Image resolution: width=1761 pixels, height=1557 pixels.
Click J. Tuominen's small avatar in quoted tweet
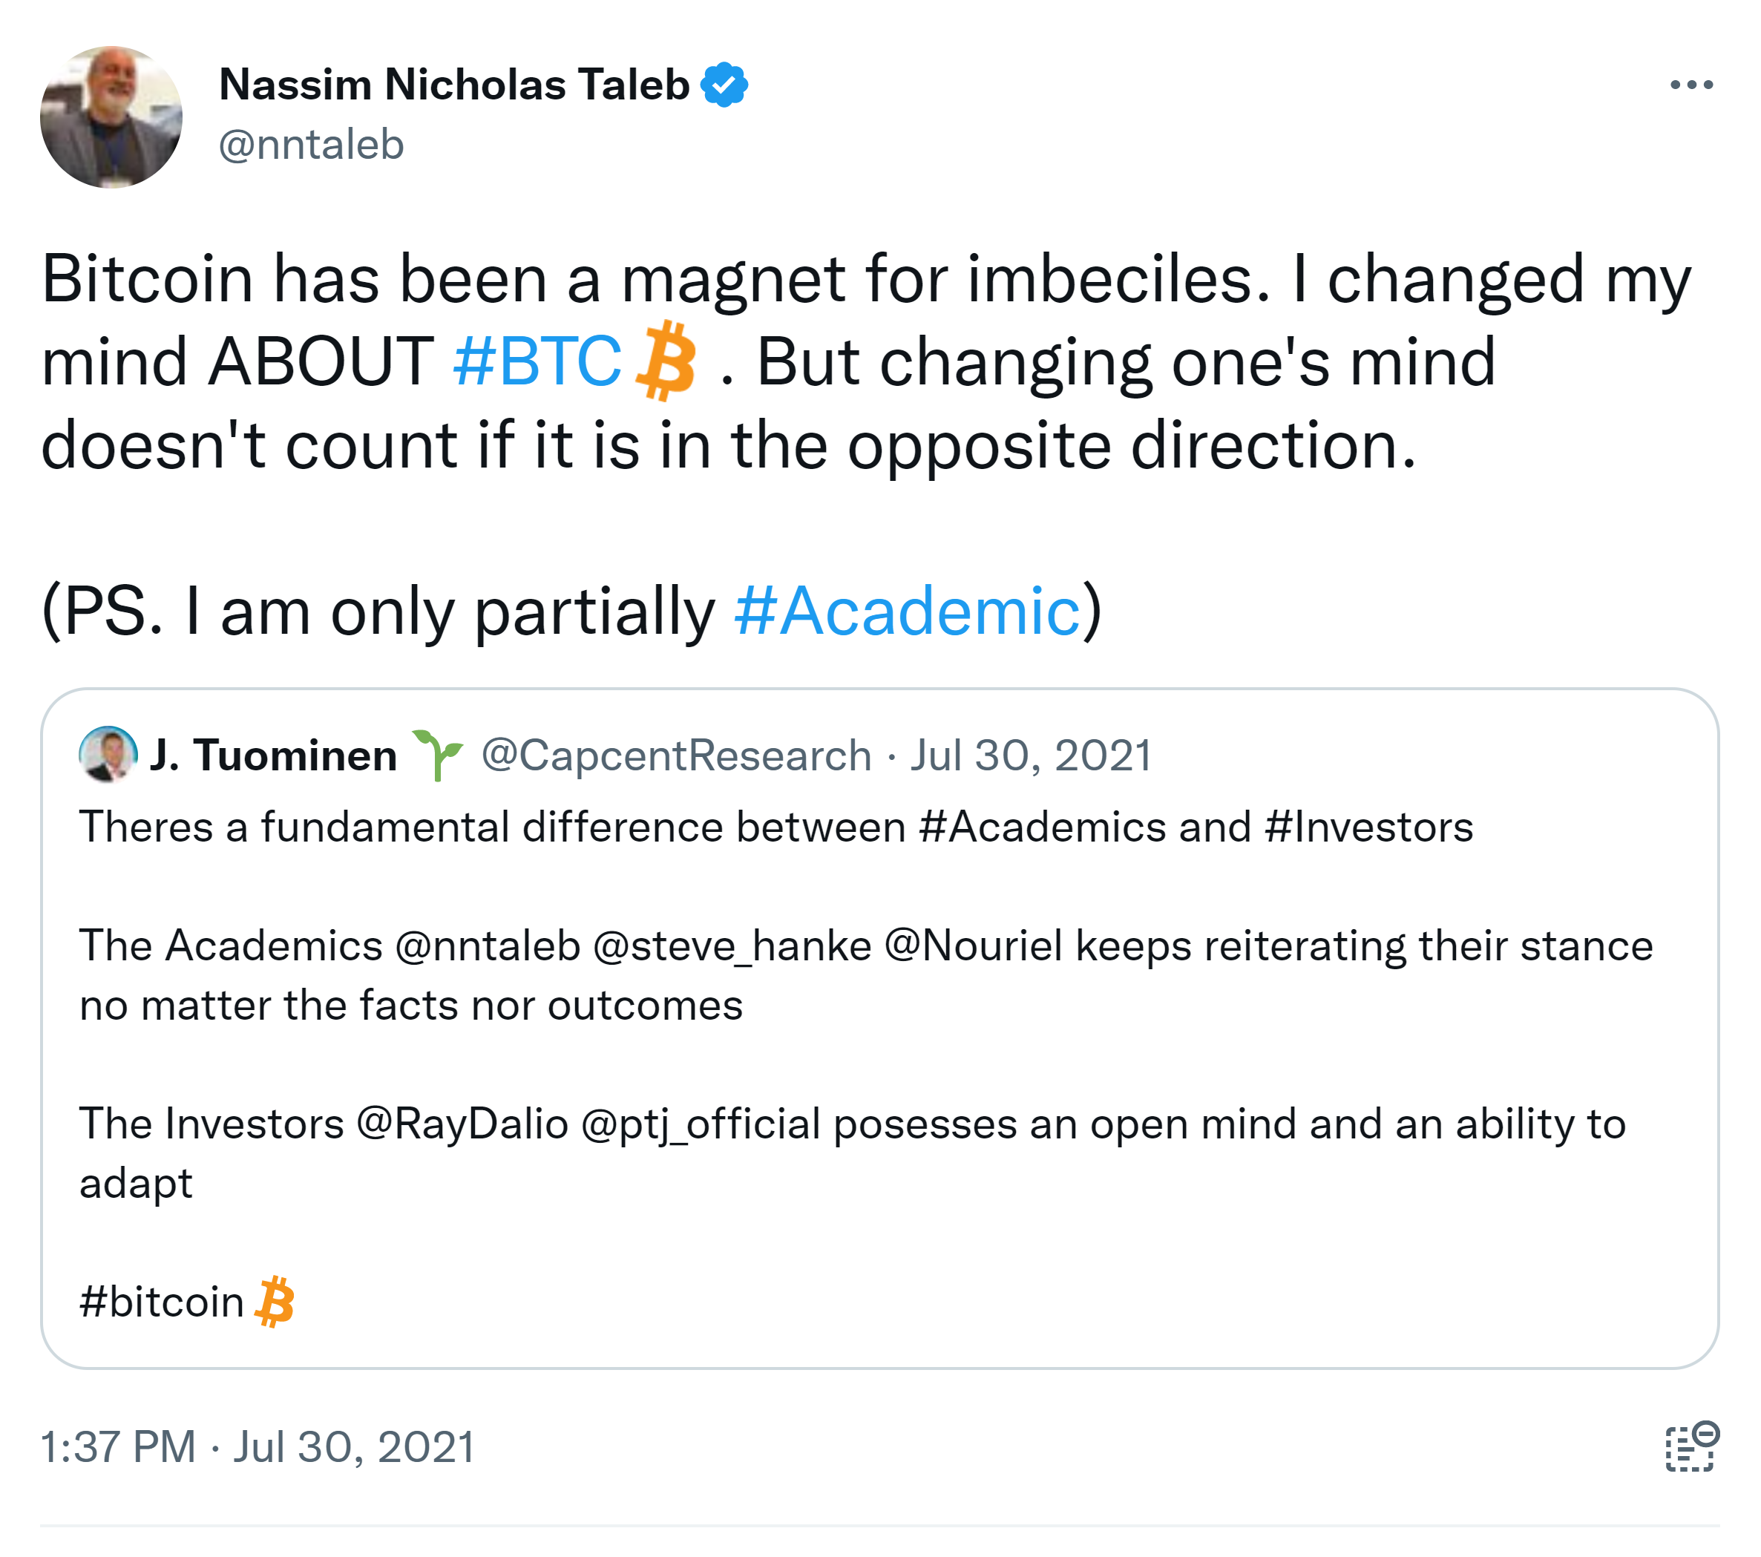(x=108, y=755)
